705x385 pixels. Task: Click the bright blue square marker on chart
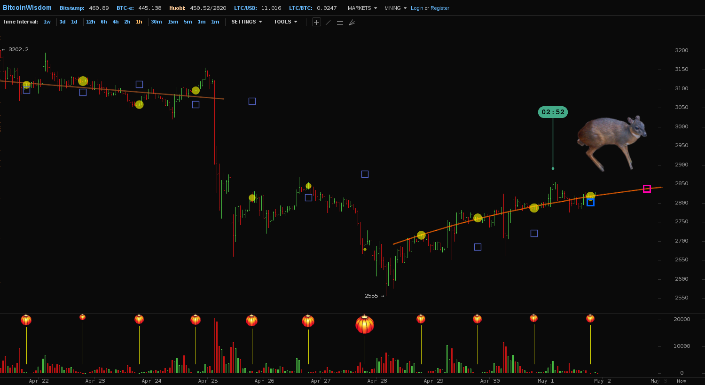(590, 203)
